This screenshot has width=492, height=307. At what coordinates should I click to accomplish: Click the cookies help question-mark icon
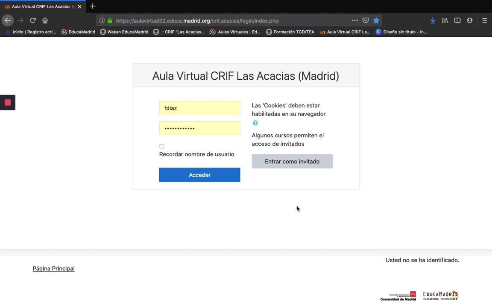(255, 123)
